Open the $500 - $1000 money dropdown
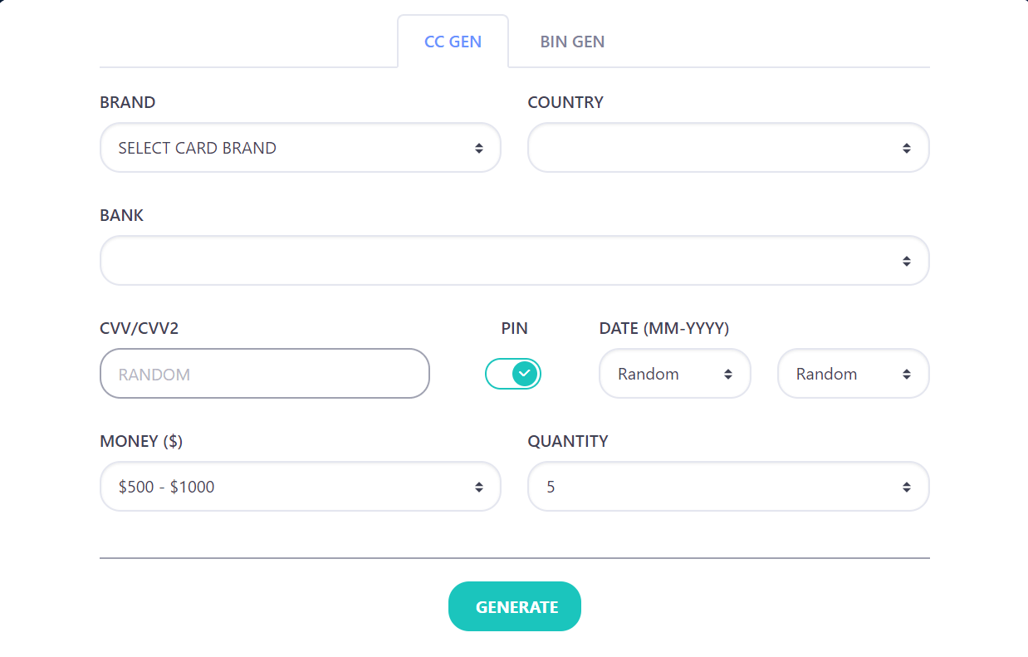 pos(300,487)
